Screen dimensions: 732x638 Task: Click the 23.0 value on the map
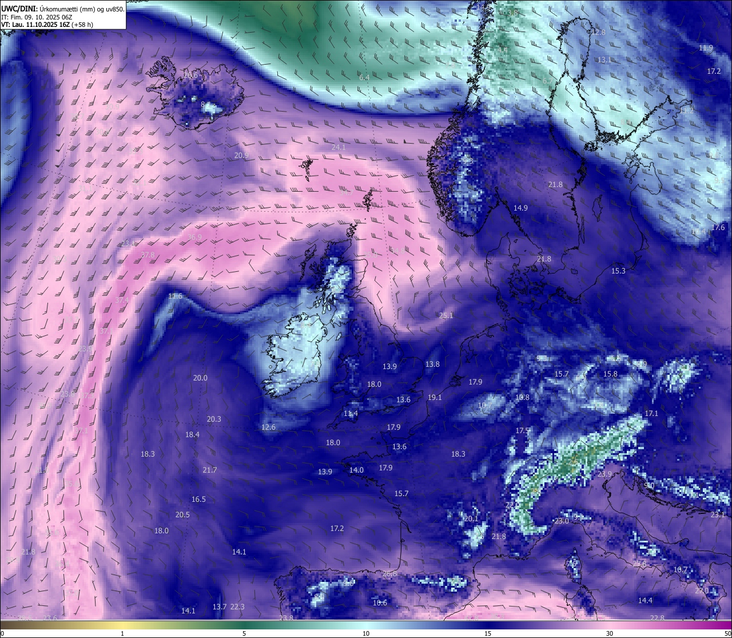[562, 521]
